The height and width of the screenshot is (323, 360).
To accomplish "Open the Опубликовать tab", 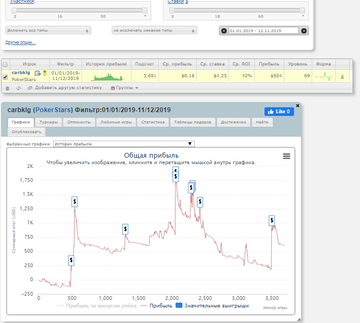I will (26, 132).
